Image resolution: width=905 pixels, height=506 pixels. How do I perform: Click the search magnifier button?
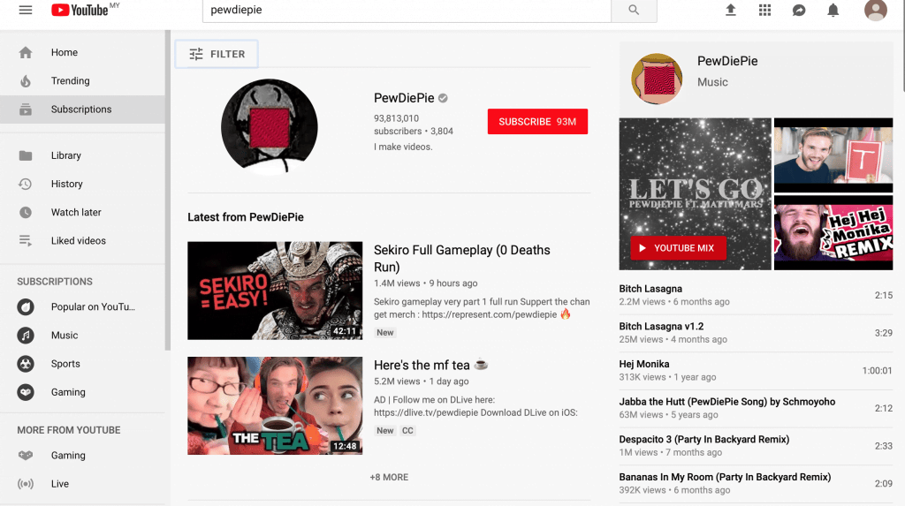pos(634,10)
